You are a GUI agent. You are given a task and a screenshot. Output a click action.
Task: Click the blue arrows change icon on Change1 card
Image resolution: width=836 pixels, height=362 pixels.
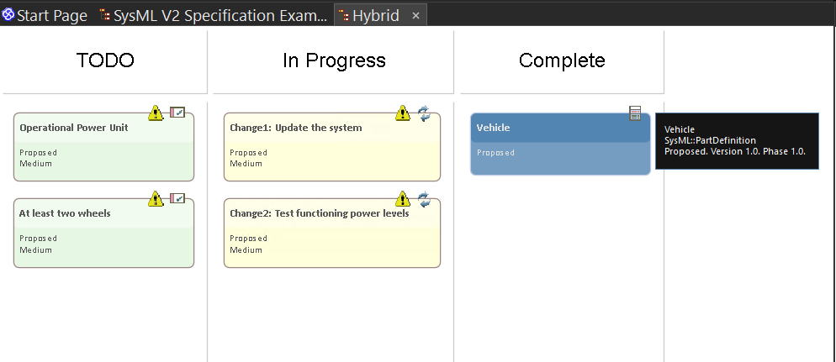coord(424,113)
